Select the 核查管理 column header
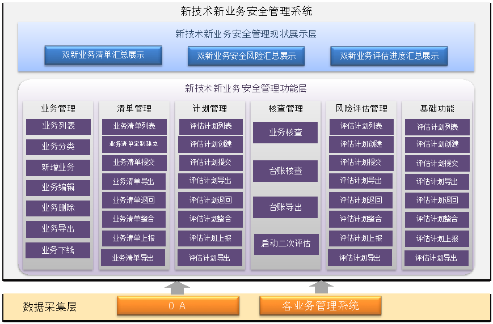 click(x=286, y=109)
